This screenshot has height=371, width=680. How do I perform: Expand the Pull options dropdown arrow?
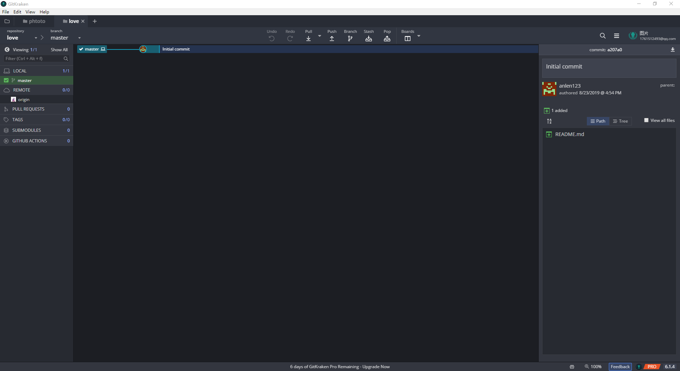319,36
